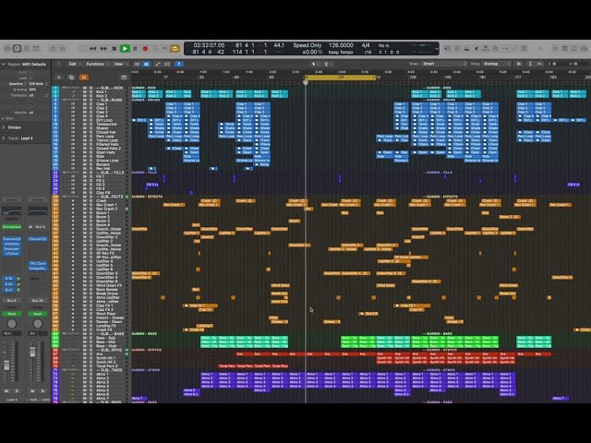Toggle the blue Catch Playhead button
The width and height of the screenshot is (591, 443).
click(x=179, y=64)
